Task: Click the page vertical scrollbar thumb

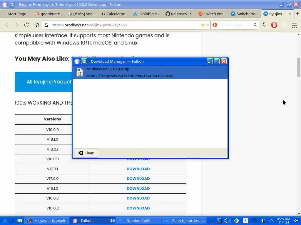Action: [299, 67]
